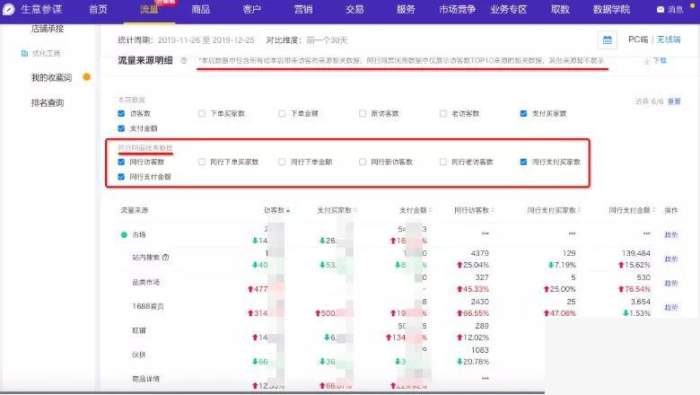Uncheck the 同行访客数 checkbox
Image resolution: width=700 pixels, height=395 pixels.
click(122, 162)
